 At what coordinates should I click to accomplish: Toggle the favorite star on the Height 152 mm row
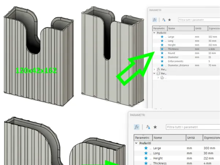click(x=162, y=45)
